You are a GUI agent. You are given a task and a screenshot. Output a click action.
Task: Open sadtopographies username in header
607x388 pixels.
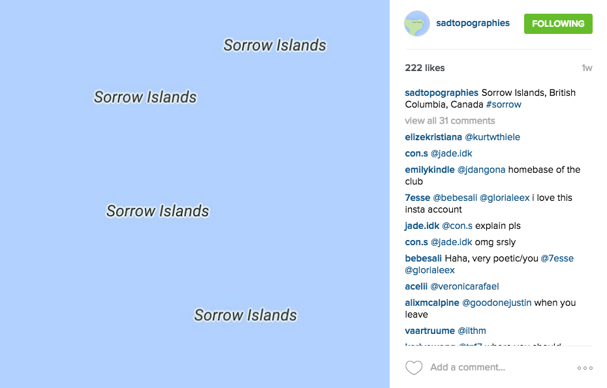(473, 23)
